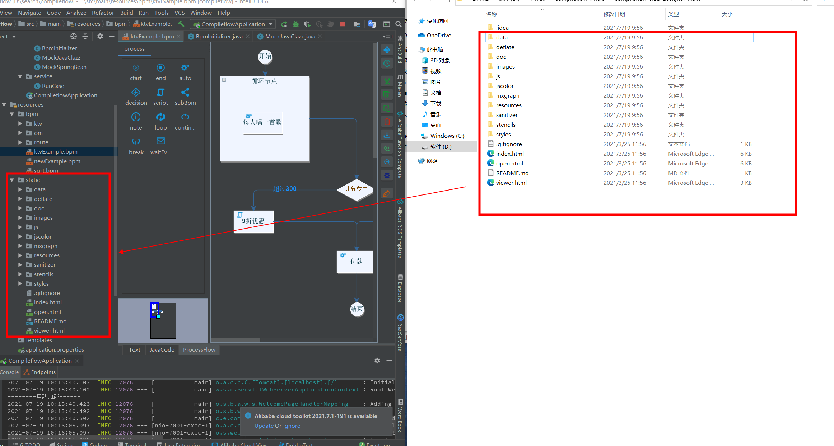Select the waitEv node tool
Viewport: 834px width, 446px height.
point(160,145)
